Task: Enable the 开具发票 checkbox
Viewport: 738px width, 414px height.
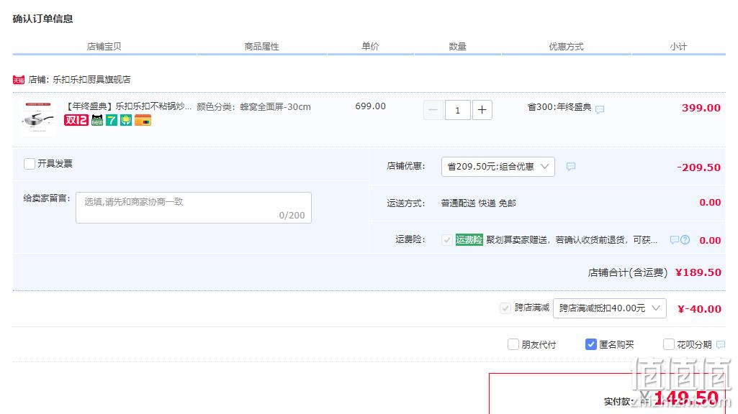Action: click(30, 164)
